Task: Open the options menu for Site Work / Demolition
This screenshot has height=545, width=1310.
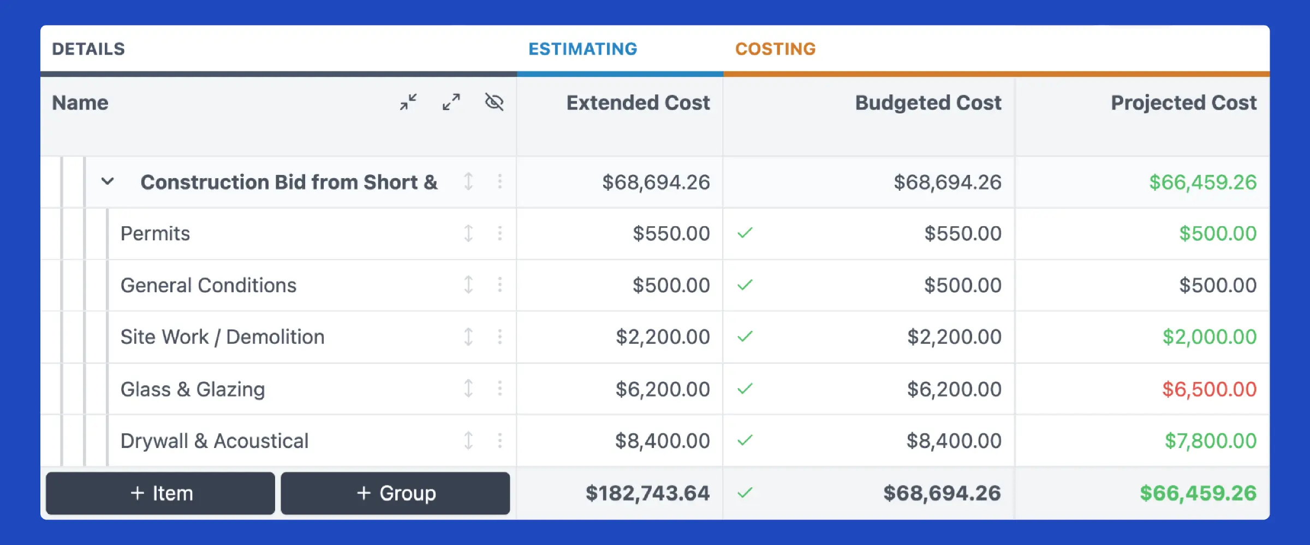Action: click(x=500, y=337)
